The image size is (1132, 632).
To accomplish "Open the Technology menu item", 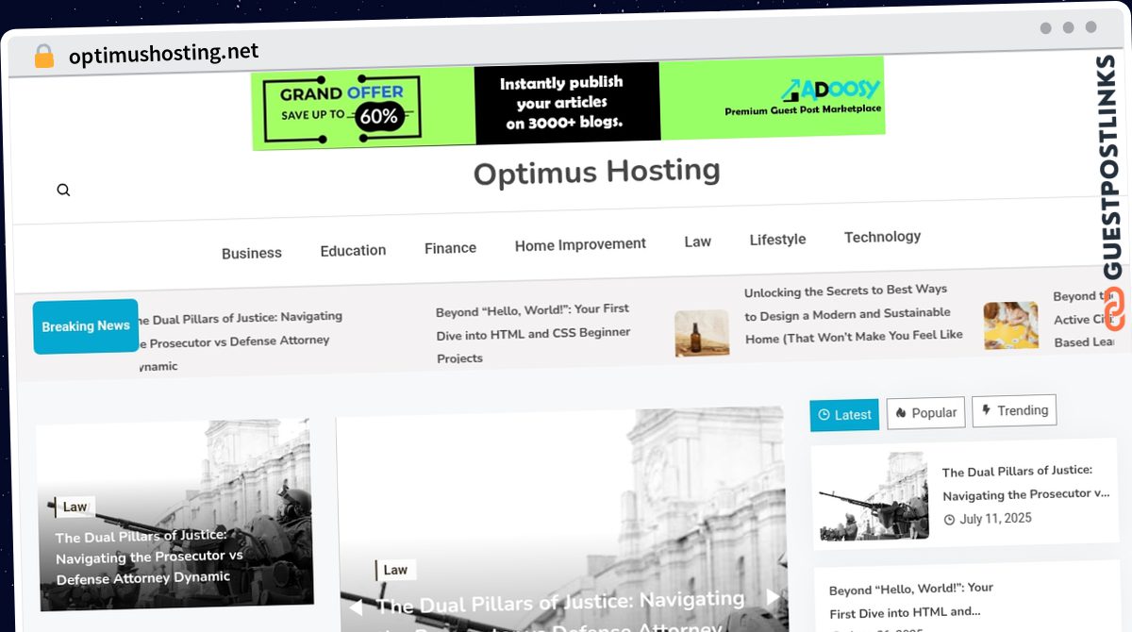I will [x=882, y=237].
